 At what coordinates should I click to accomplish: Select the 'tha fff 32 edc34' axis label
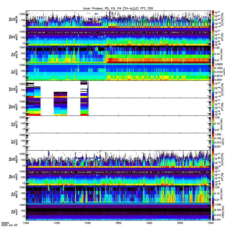(13, 19)
